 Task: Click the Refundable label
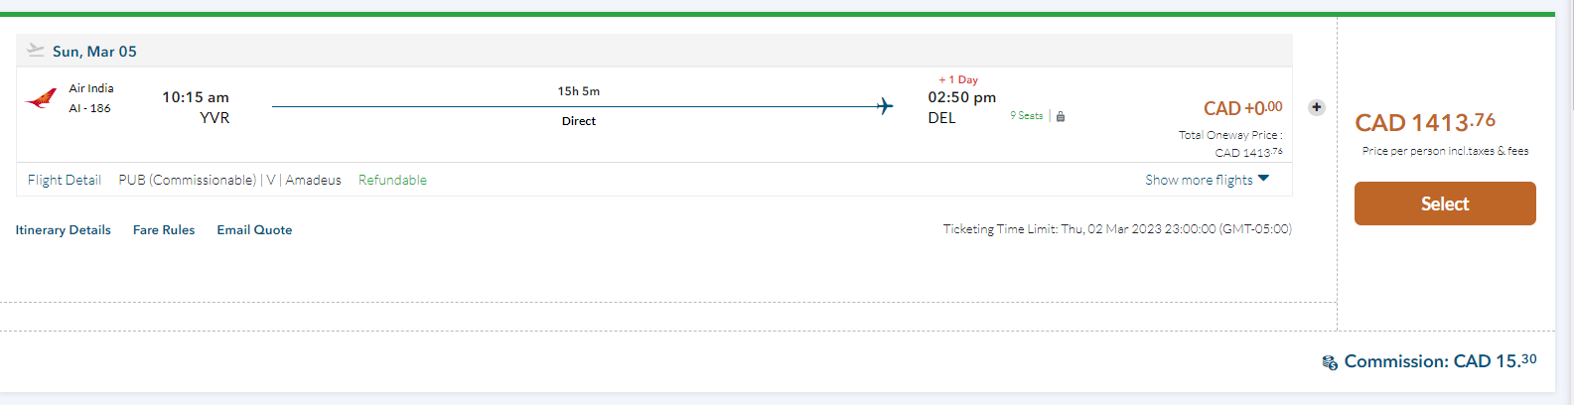point(392,180)
